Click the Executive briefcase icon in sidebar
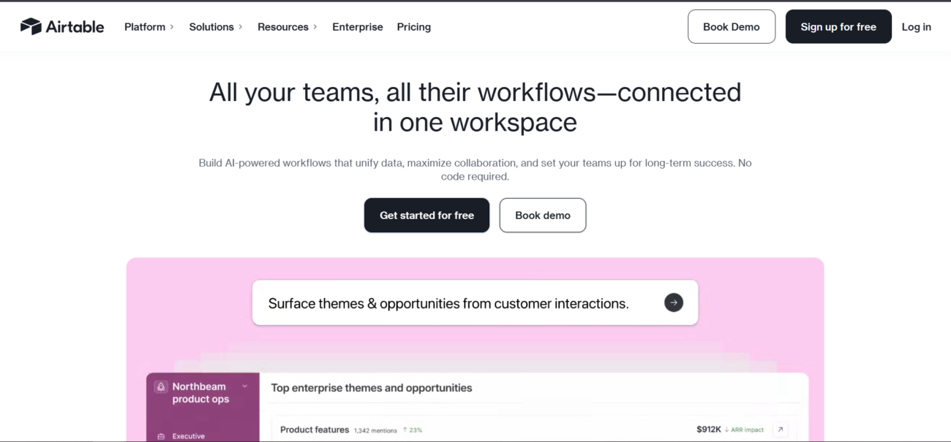Viewport: 951px width, 442px height. coord(162,436)
